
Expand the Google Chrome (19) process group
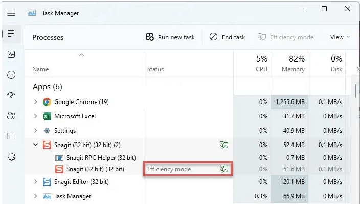tap(35, 102)
